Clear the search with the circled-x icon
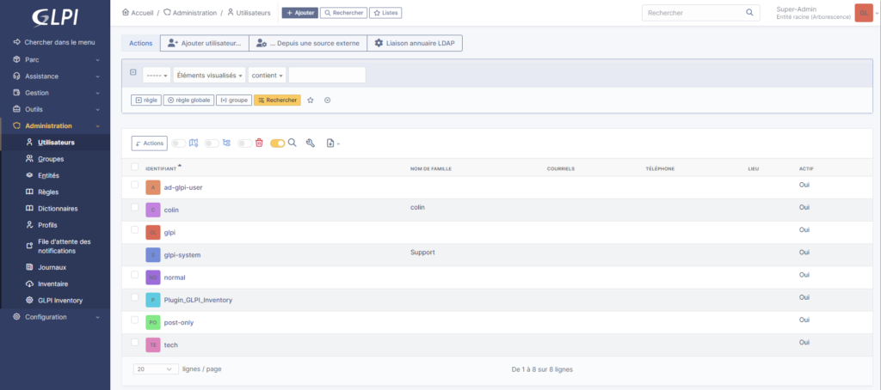 coord(328,100)
